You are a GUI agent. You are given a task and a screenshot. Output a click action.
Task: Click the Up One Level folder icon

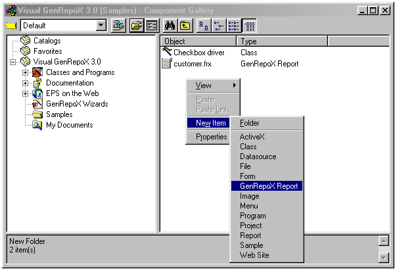(x=185, y=26)
